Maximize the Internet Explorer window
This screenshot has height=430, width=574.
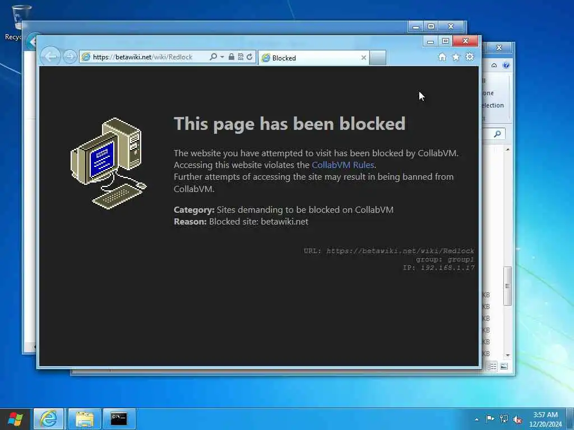446,41
